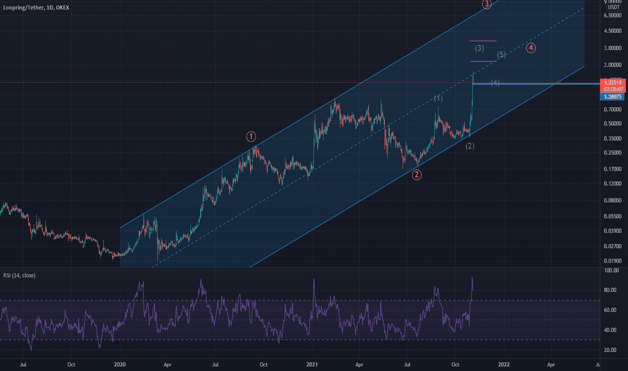Screen dimensions: 628x371
Task: Click the 0.70000 price axis label
Action: tap(613, 109)
